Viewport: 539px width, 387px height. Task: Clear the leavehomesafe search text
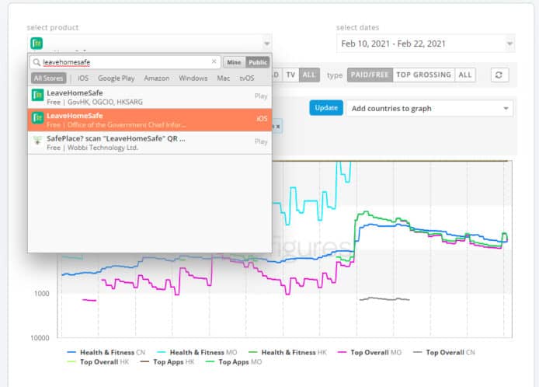[214, 61]
